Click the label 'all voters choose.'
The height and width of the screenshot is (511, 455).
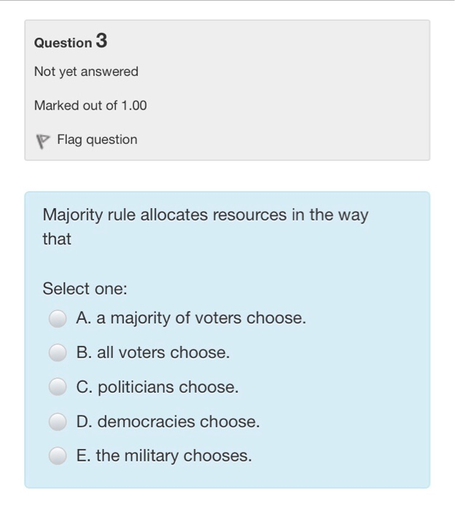click(x=163, y=353)
